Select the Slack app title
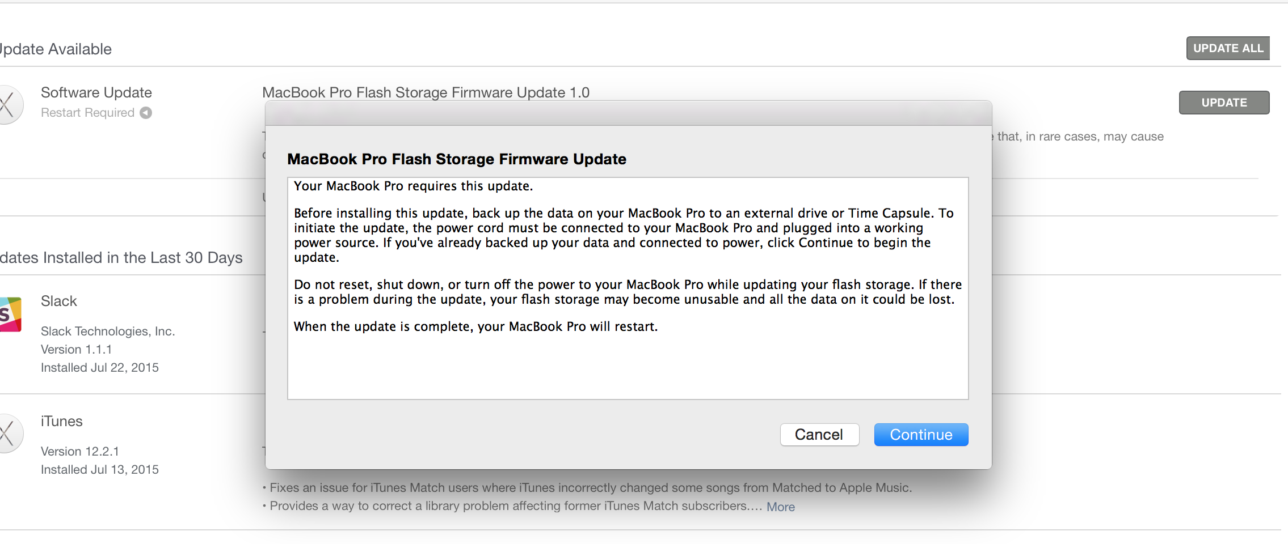The height and width of the screenshot is (544, 1288). coord(59,301)
